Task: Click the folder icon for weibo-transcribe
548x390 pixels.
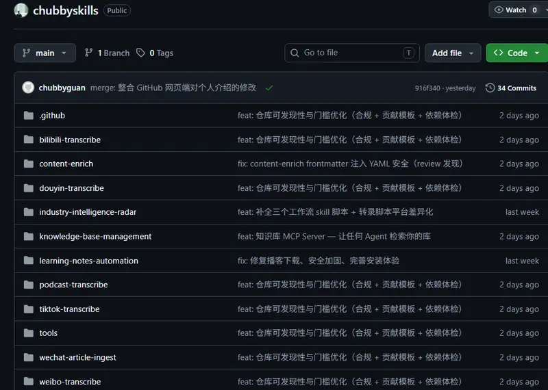Action: (x=29, y=381)
